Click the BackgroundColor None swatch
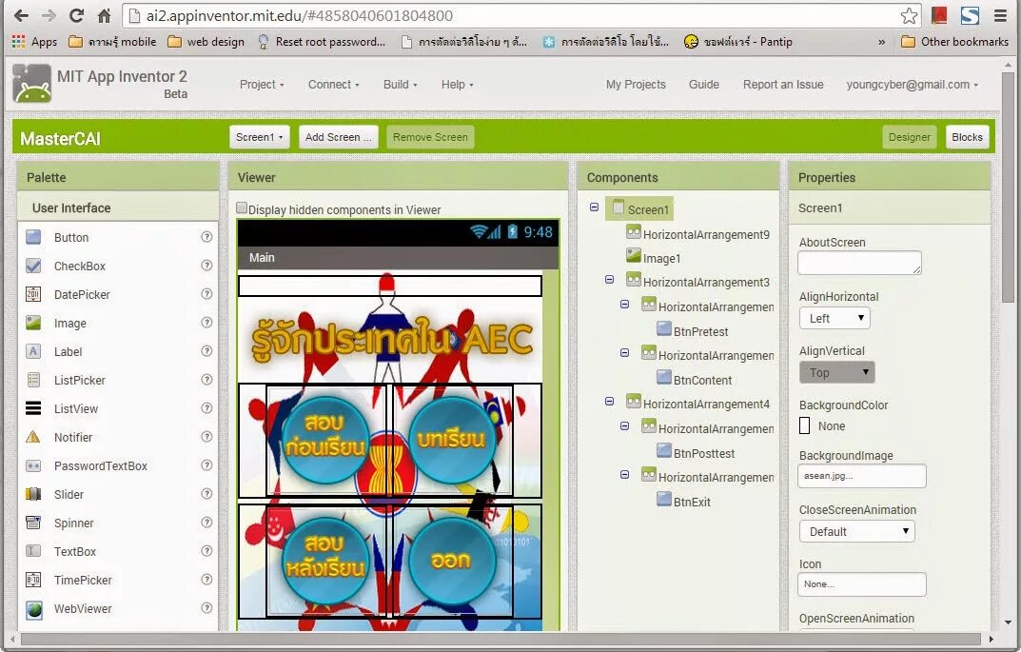 [805, 426]
